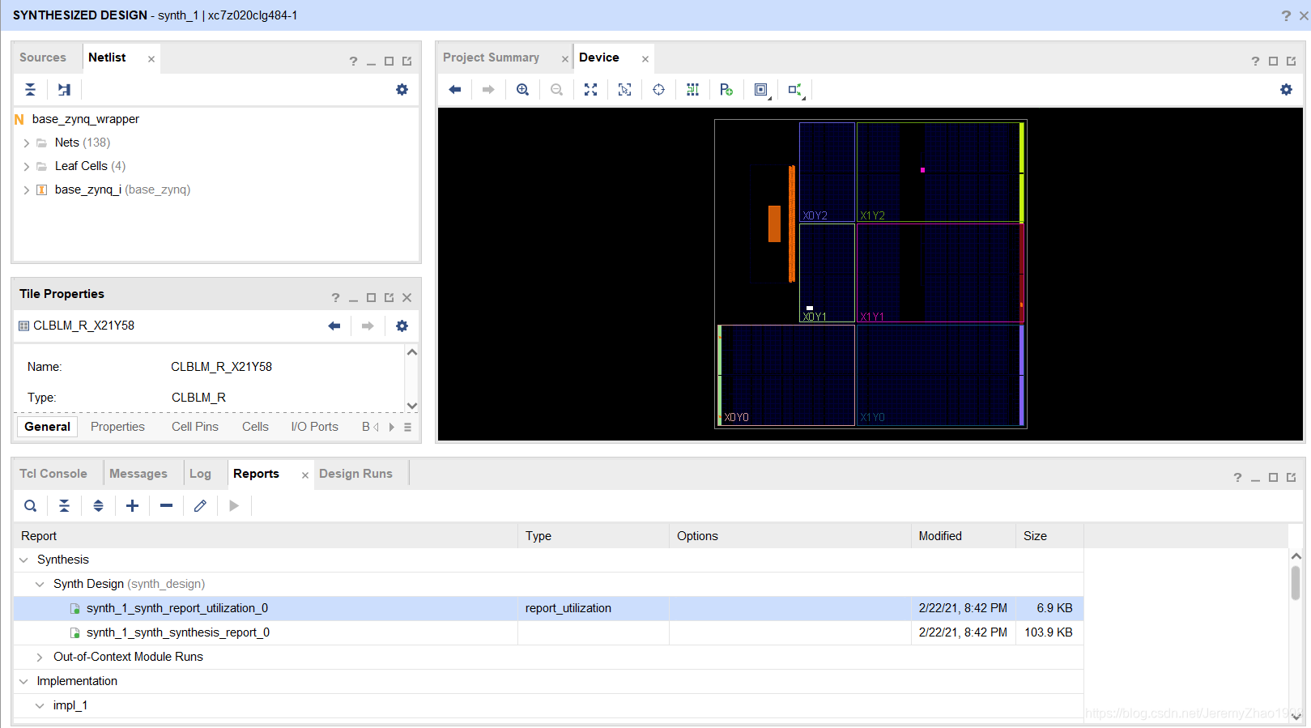Open Device panel settings gear
The image size is (1311, 728).
(1286, 90)
